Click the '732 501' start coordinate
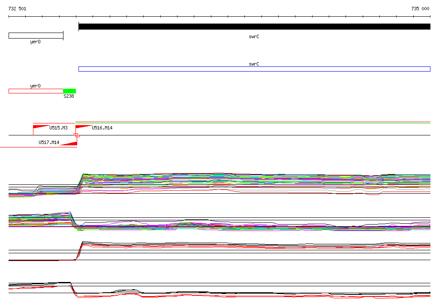This screenshot has height=306, width=439. coord(17,9)
